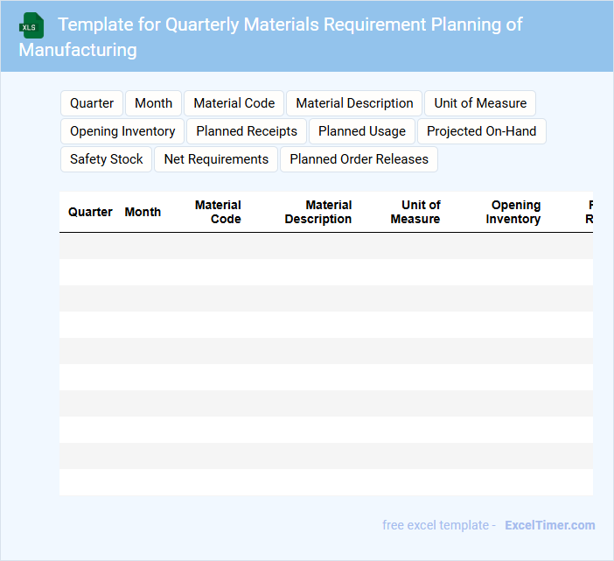Select the Quarter tag

[x=92, y=103]
